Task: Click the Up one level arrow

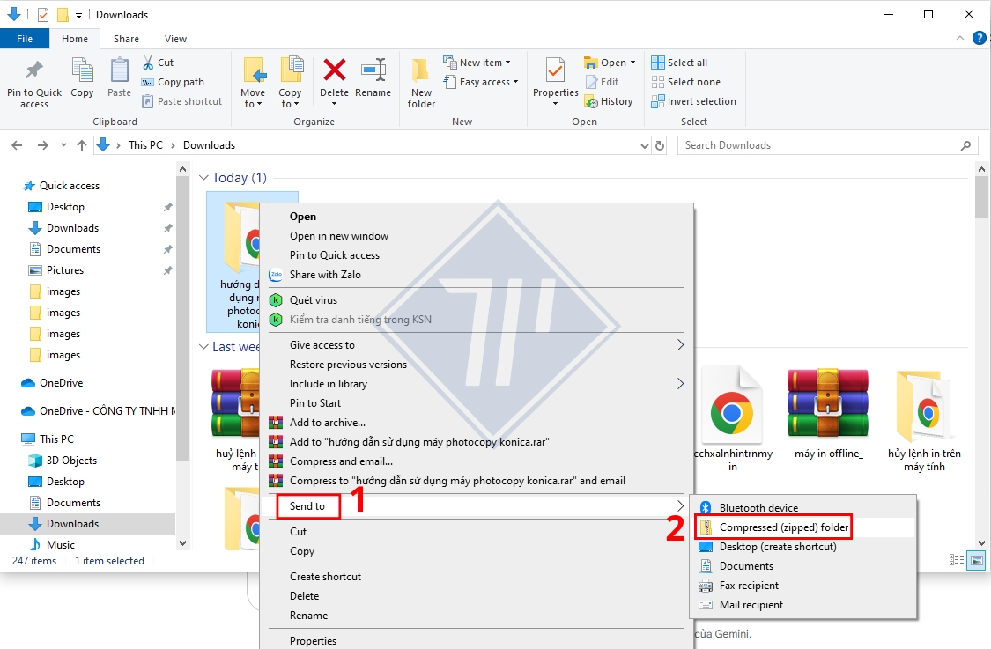Action: [x=82, y=145]
